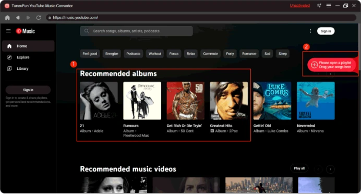
Task: Select the Energize mood chip
Action: 112,54
